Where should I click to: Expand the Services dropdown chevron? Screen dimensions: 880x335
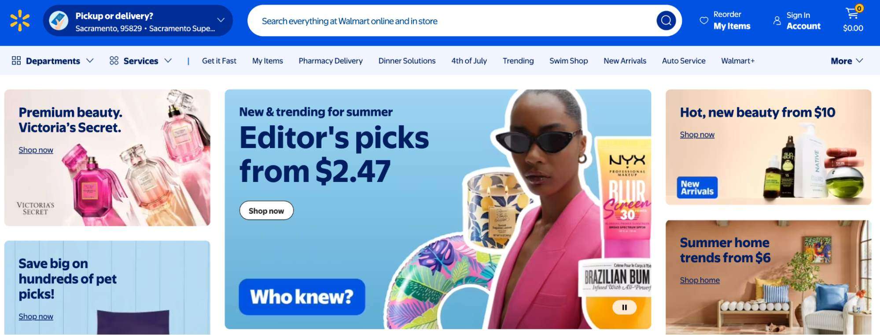[x=168, y=61]
